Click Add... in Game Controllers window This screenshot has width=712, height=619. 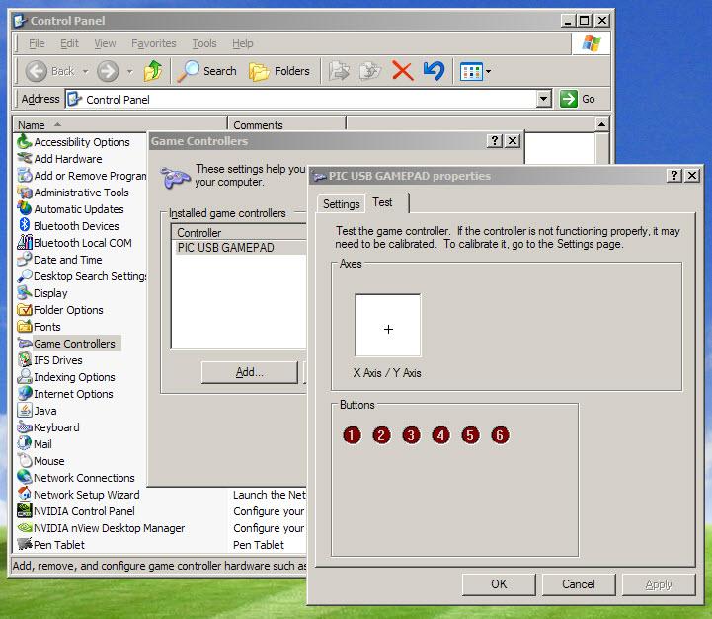(249, 372)
